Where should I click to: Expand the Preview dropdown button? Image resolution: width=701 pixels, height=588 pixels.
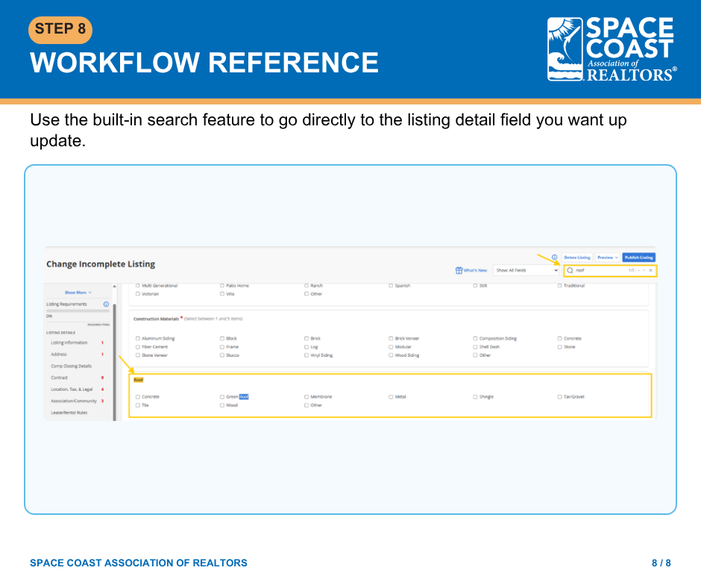click(x=608, y=257)
